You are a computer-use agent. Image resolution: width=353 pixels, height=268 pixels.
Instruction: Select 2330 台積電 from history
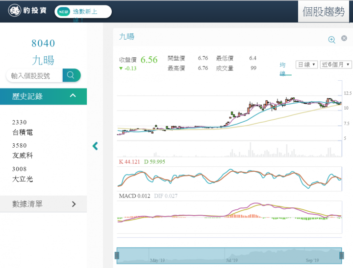point(23,127)
